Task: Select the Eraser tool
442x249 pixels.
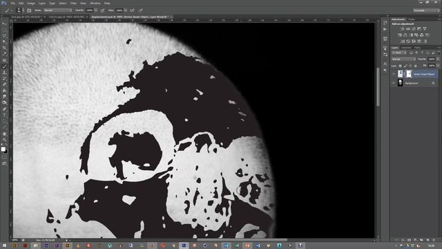Action: point(4,84)
